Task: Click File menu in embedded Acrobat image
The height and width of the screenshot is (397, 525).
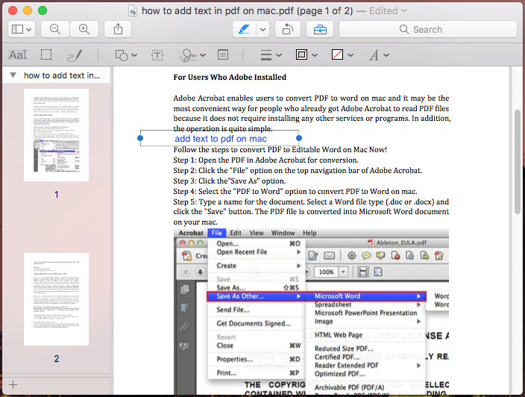Action: pyautogui.click(x=216, y=233)
